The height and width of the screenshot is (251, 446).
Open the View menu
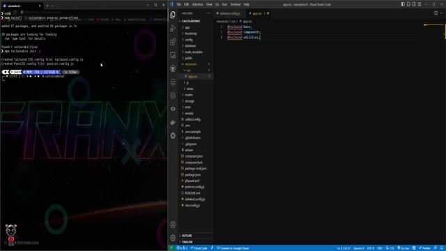(x=209, y=4)
